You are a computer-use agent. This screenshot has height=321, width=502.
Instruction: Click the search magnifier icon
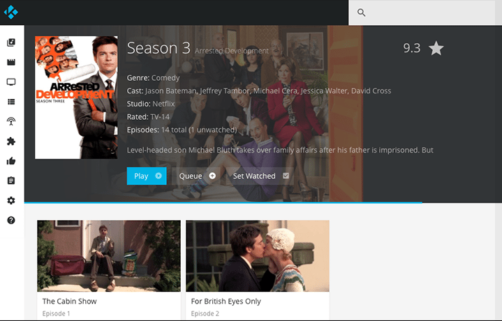362,13
